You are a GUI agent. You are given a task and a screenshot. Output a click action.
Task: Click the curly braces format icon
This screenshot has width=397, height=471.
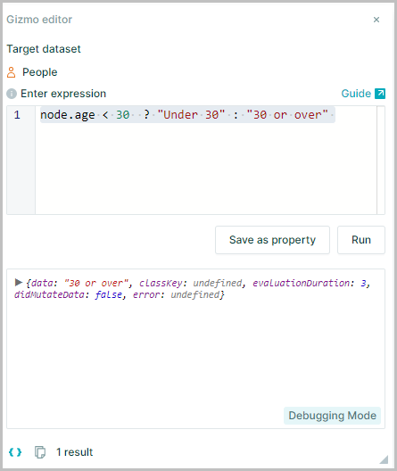coord(15,452)
